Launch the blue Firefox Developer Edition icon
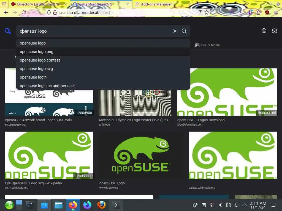Image resolution: width=282 pixels, height=211 pixels. [87, 205]
